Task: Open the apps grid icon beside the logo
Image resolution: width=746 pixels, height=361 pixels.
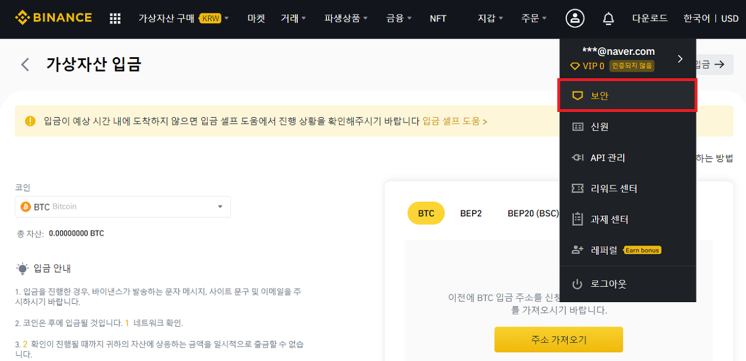Action: pos(115,18)
